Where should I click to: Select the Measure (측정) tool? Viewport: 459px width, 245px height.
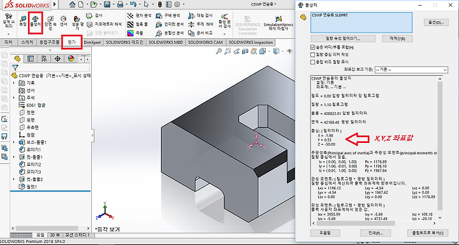pyautogui.click(x=22, y=22)
